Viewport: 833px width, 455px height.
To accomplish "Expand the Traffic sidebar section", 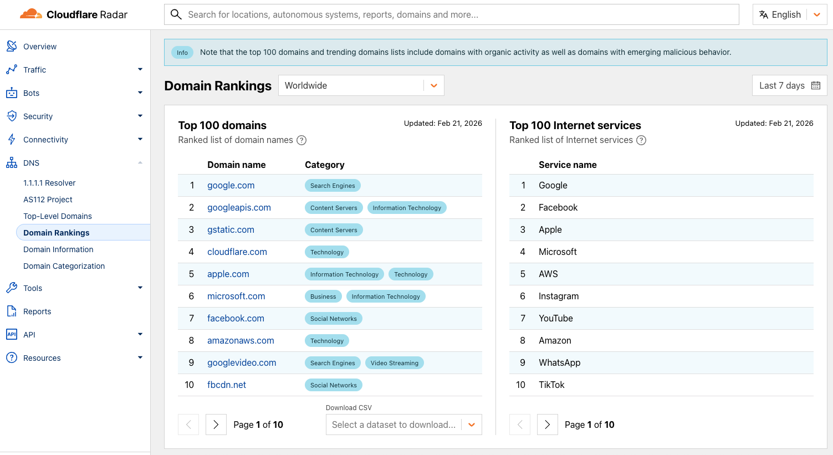I will pos(140,69).
